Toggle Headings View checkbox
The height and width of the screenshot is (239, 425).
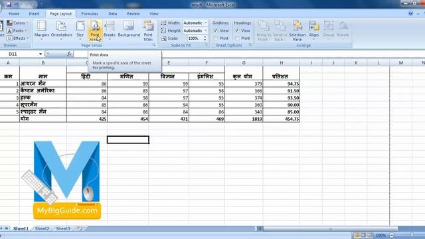237,31
